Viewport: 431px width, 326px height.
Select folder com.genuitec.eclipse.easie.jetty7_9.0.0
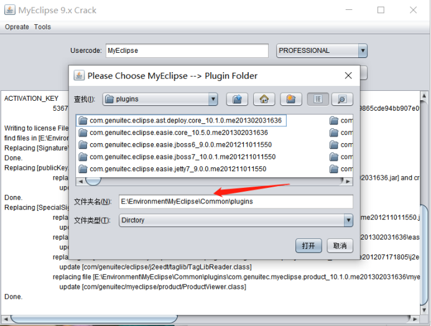coord(172,169)
